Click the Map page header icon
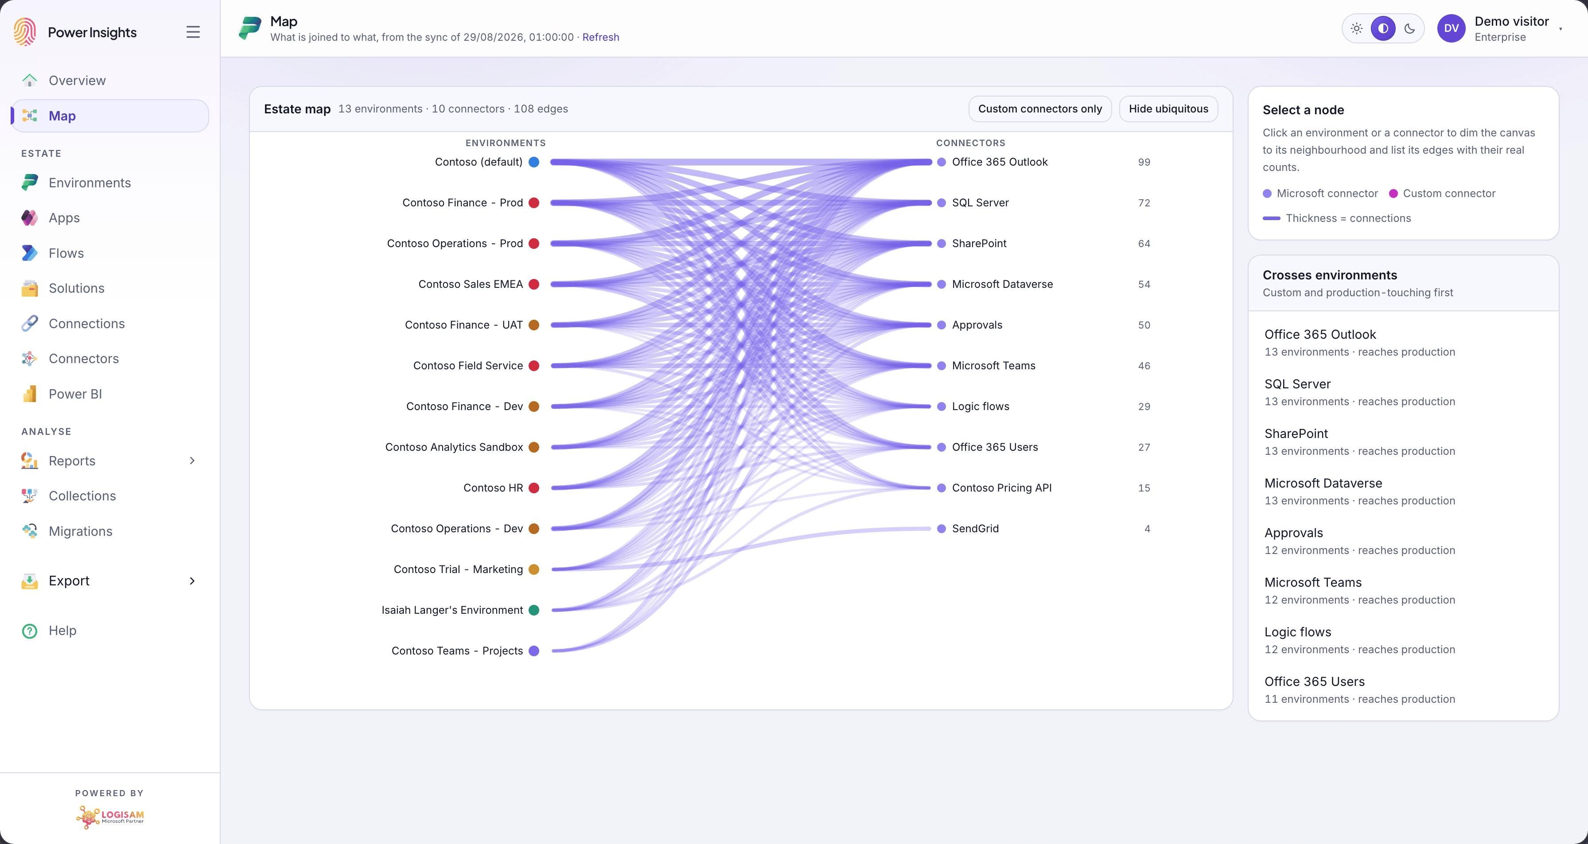 [x=250, y=28]
